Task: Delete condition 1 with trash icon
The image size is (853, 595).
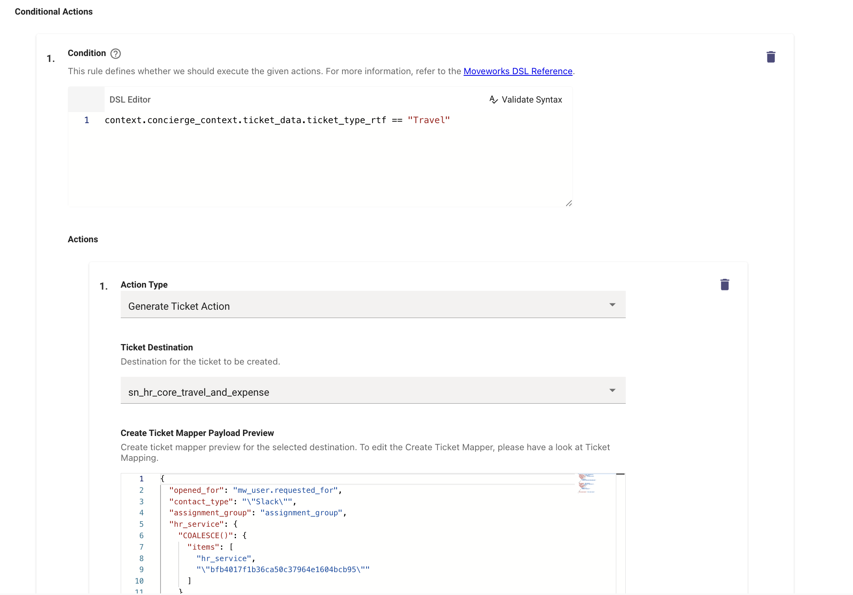Action: coord(771,57)
